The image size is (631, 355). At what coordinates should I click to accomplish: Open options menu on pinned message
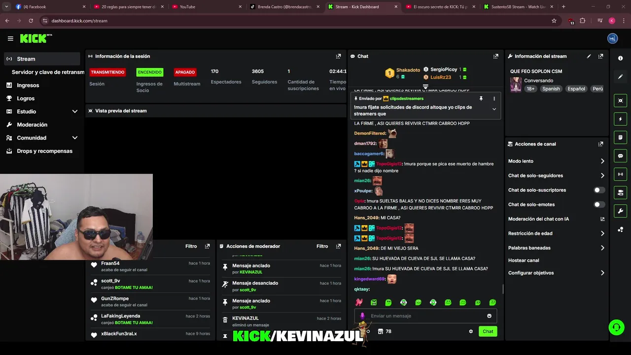point(494,99)
